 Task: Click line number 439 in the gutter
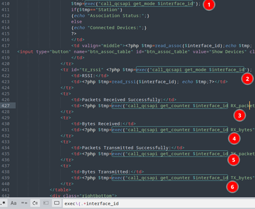click(x=5, y=178)
